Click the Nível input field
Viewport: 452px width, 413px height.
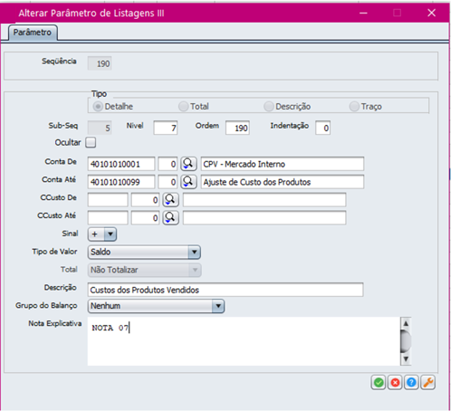point(166,128)
